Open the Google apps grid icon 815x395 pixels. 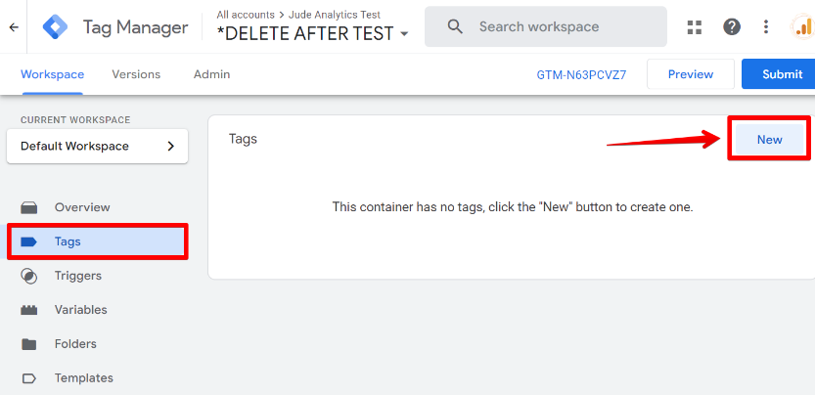(x=695, y=27)
